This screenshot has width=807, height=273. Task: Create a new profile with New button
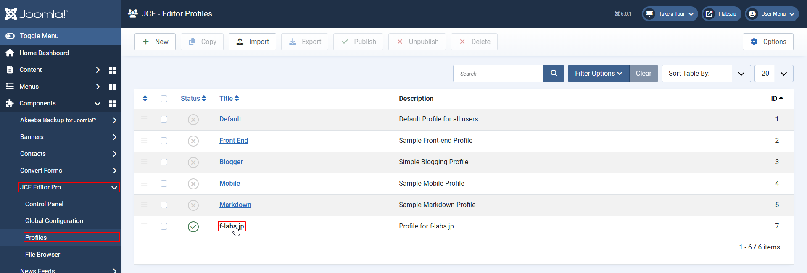pyautogui.click(x=155, y=42)
